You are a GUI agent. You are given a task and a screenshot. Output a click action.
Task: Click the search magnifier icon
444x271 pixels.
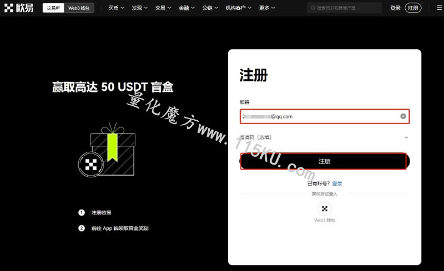(313, 8)
